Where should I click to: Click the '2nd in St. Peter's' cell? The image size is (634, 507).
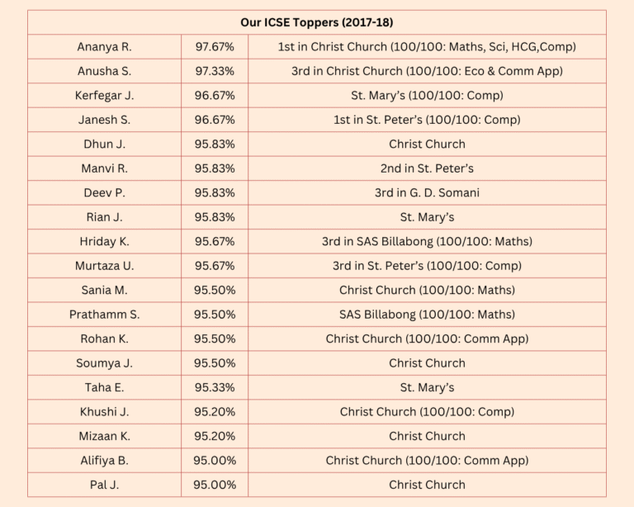click(427, 168)
